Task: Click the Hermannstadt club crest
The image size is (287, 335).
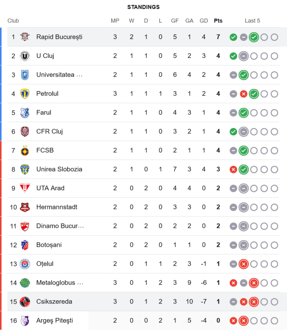Action: pyautogui.click(x=25, y=207)
